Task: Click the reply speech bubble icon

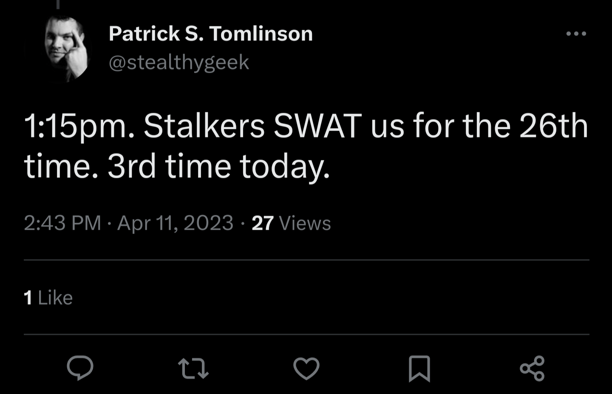Action: 80,368
